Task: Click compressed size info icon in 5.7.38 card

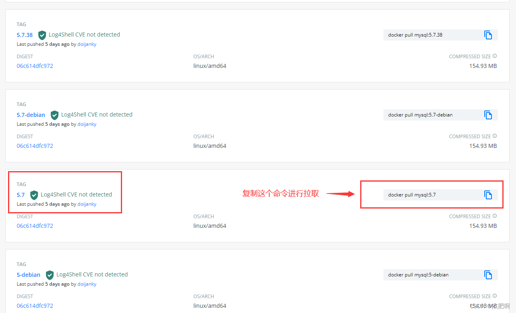Action: pos(495,56)
